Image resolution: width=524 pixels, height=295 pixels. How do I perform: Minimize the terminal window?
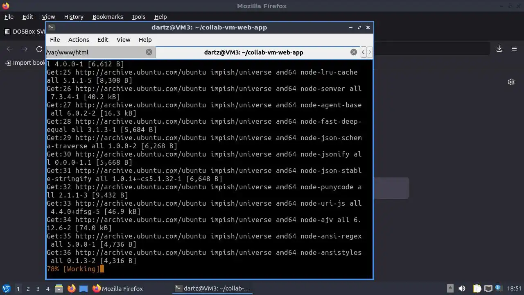[x=351, y=27]
